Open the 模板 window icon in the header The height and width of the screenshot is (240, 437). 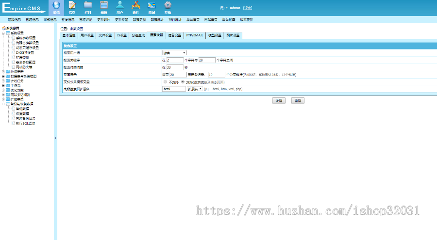tap(104, 5)
